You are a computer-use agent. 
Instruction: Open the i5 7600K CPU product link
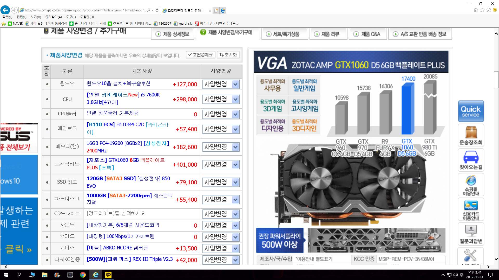tap(123, 99)
